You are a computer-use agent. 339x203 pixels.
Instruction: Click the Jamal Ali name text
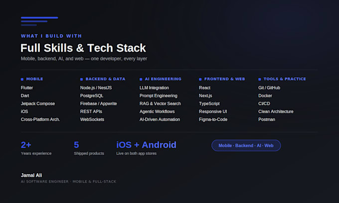pos(31,175)
